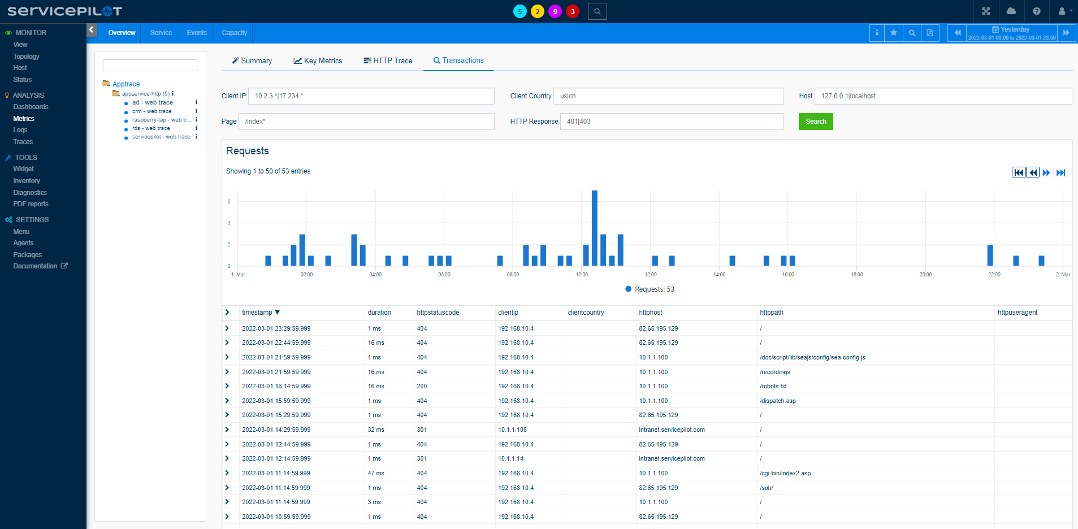Collapse the left sidebar with arrow button

pos(92,30)
